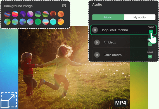Click the Audio panel heading
This screenshot has width=159, height=109.
pos(97,4)
